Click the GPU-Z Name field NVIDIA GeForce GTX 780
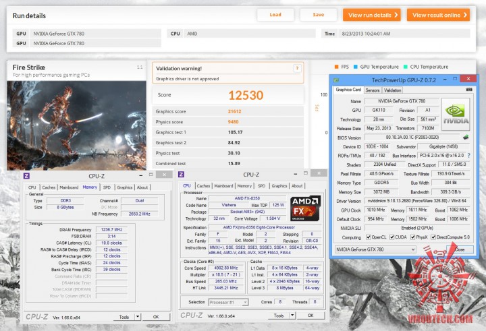 (x=402, y=101)
